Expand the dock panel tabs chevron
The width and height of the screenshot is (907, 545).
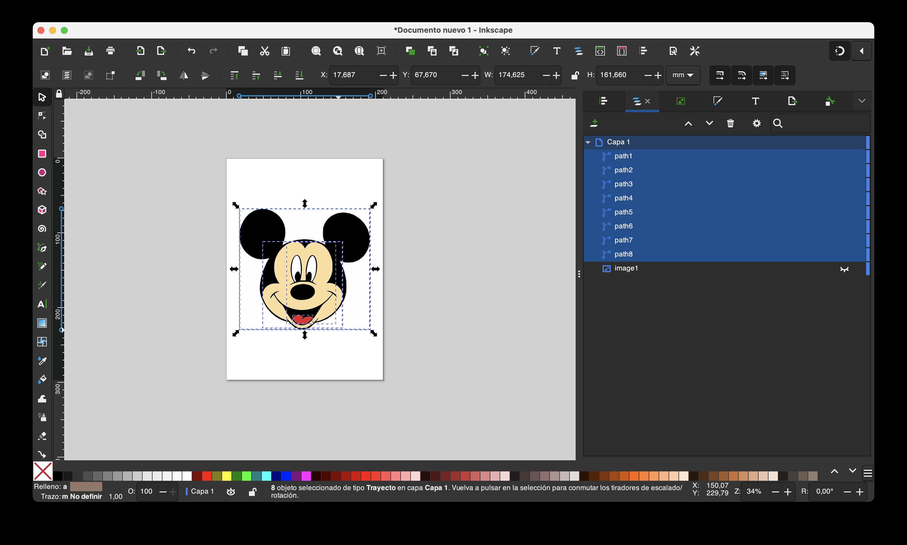click(x=862, y=101)
